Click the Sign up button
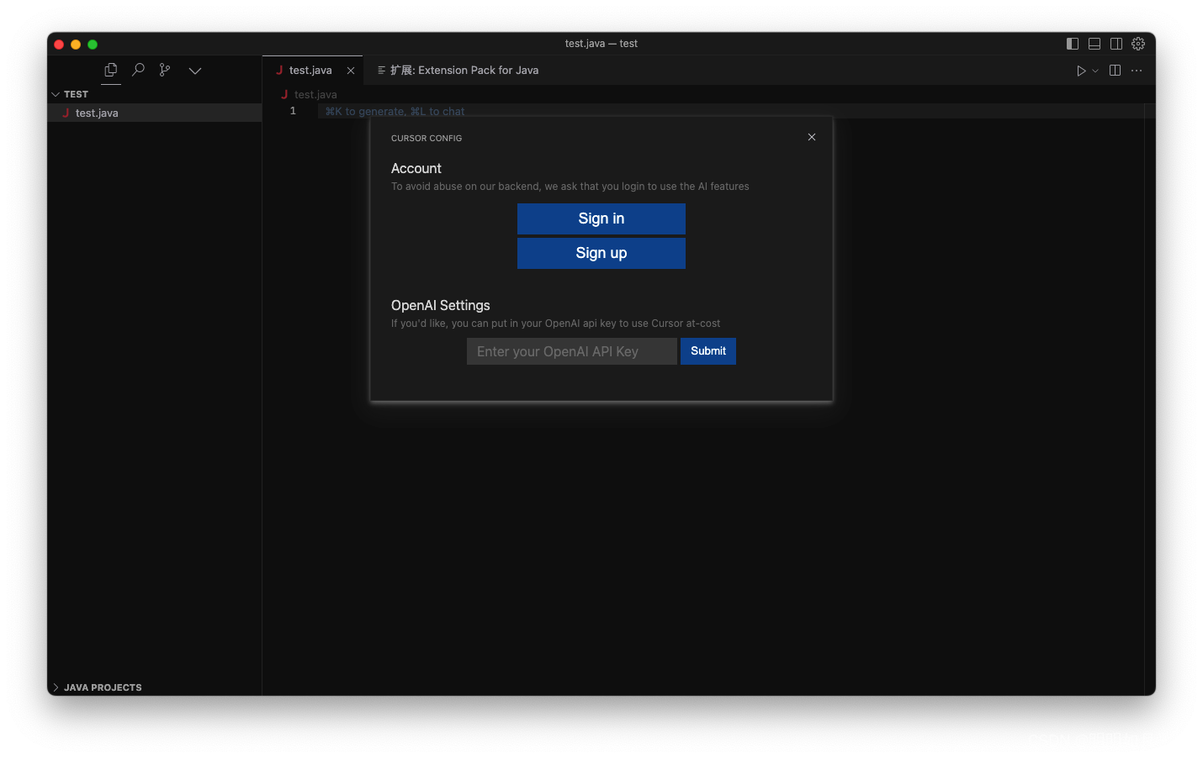 [x=601, y=253]
